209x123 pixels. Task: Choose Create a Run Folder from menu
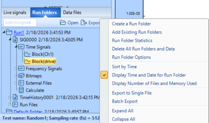pos(131,24)
